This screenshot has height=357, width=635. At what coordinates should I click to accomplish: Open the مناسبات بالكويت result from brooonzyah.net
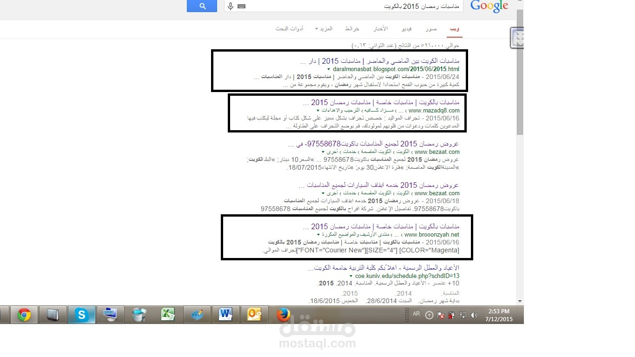pos(381,227)
